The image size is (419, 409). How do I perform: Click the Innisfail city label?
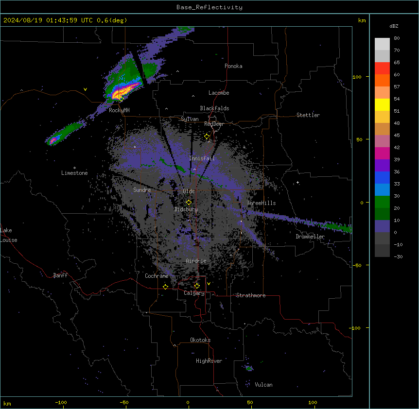coord(202,158)
